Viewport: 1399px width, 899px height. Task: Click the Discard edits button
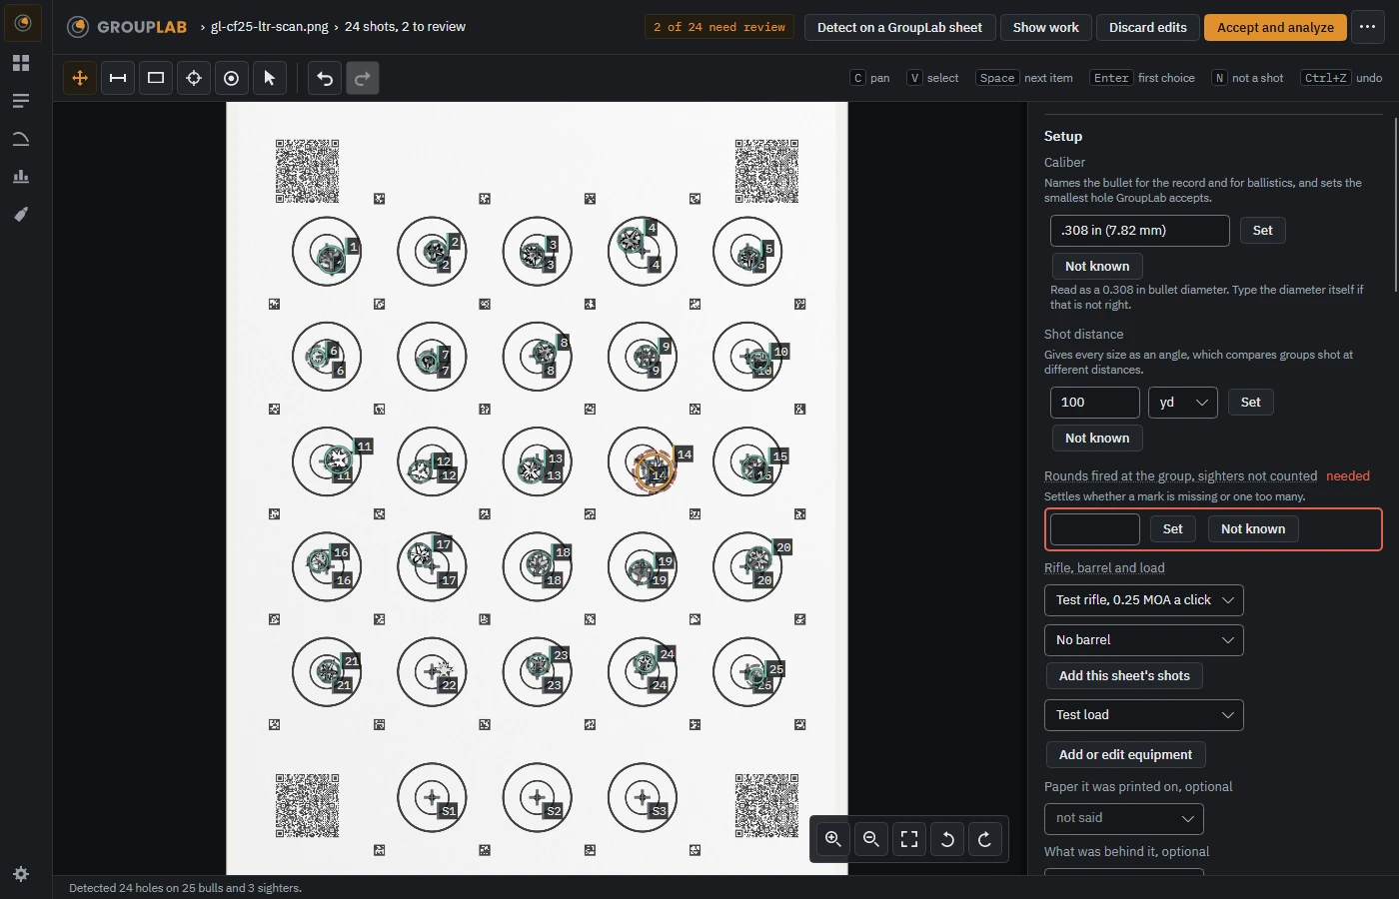point(1147,27)
